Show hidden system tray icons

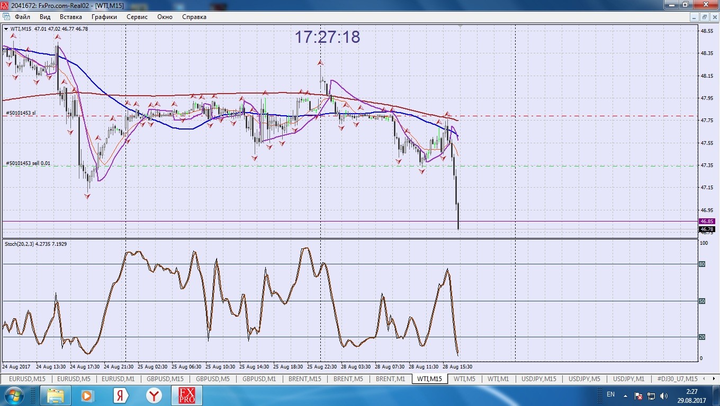point(626,395)
